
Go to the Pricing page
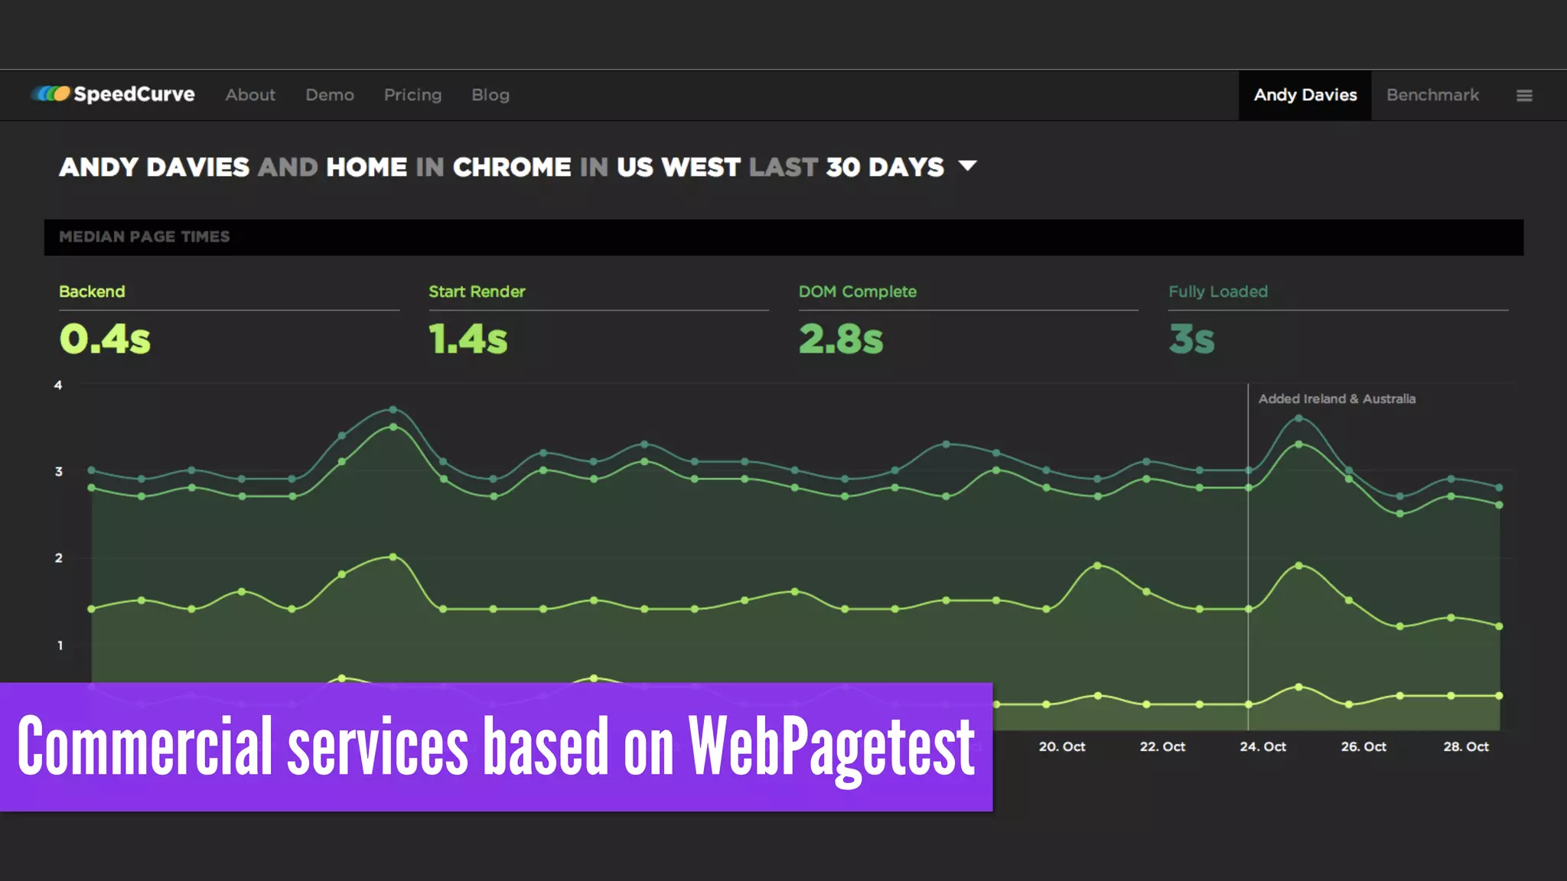(412, 95)
